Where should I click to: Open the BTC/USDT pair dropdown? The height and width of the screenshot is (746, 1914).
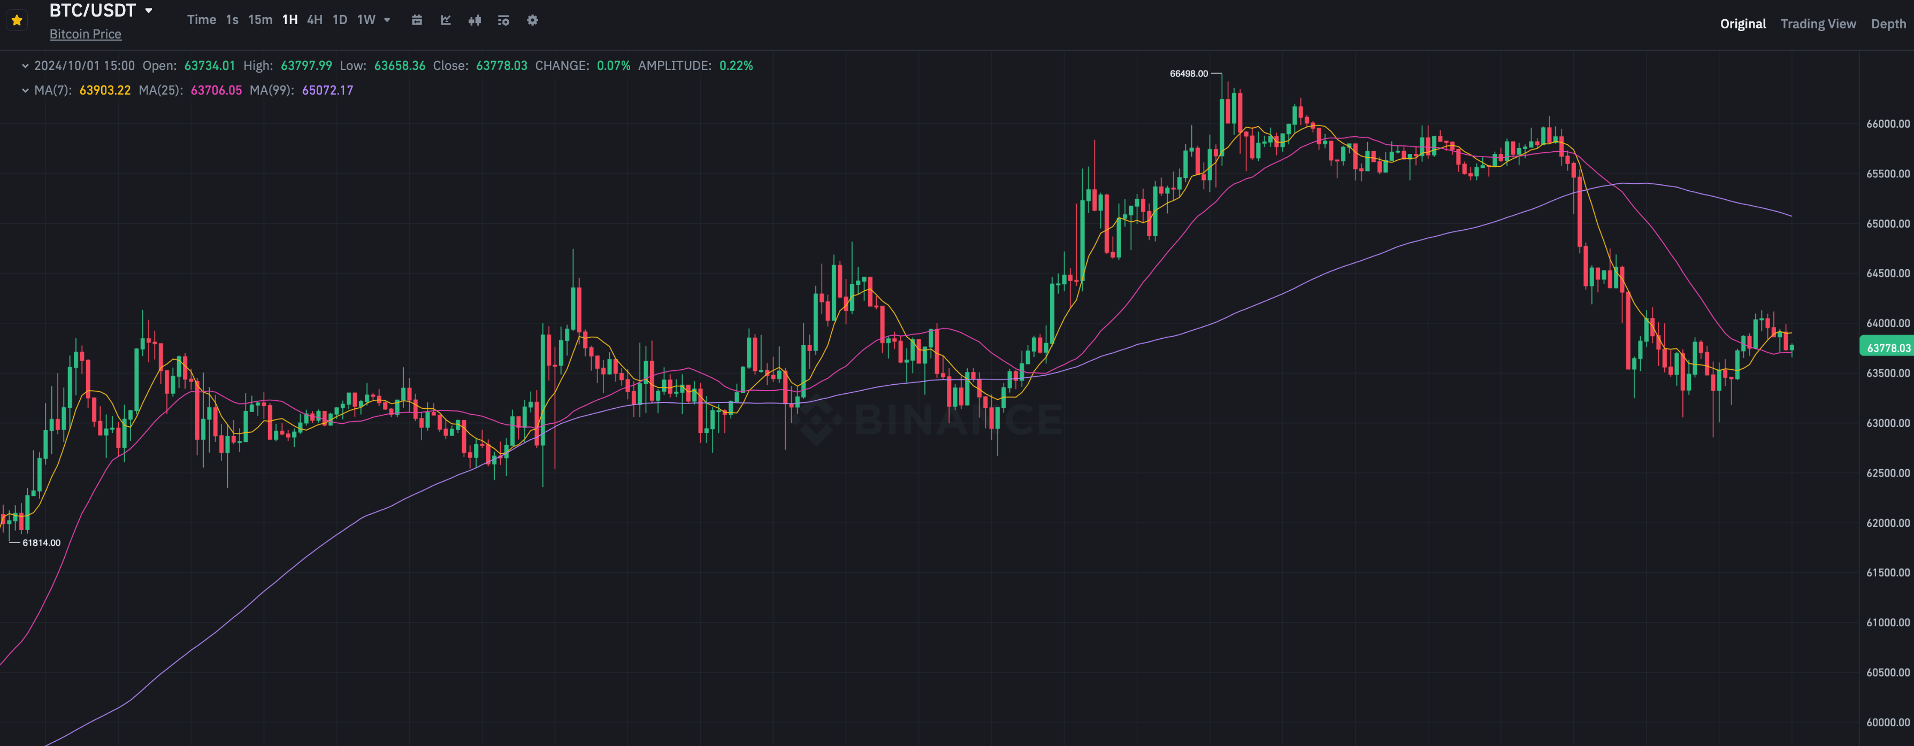point(149,10)
